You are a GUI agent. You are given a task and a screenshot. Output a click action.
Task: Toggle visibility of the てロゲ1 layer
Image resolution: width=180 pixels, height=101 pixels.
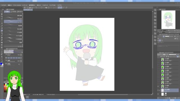tap(158, 86)
